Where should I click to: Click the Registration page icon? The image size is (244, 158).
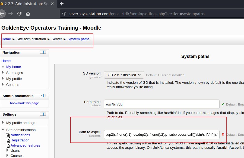(x=8, y=140)
